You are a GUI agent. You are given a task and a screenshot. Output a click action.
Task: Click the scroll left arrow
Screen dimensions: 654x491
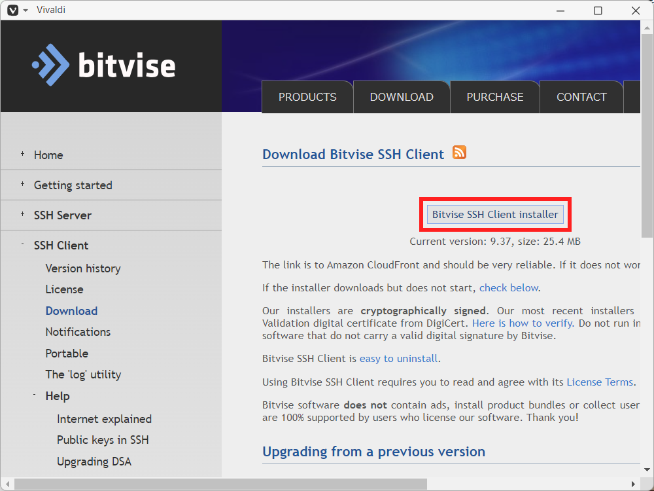(7, 484)
